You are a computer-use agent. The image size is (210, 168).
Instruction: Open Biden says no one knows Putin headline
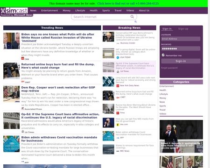[x=58, y=37]
